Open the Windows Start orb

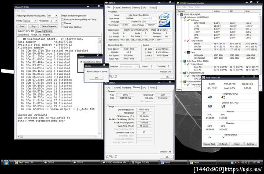(x=6, y=163)
